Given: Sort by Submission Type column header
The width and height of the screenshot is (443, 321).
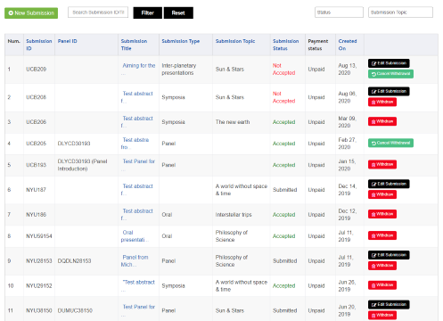Looking at the screenshot, I should [181, 41].
